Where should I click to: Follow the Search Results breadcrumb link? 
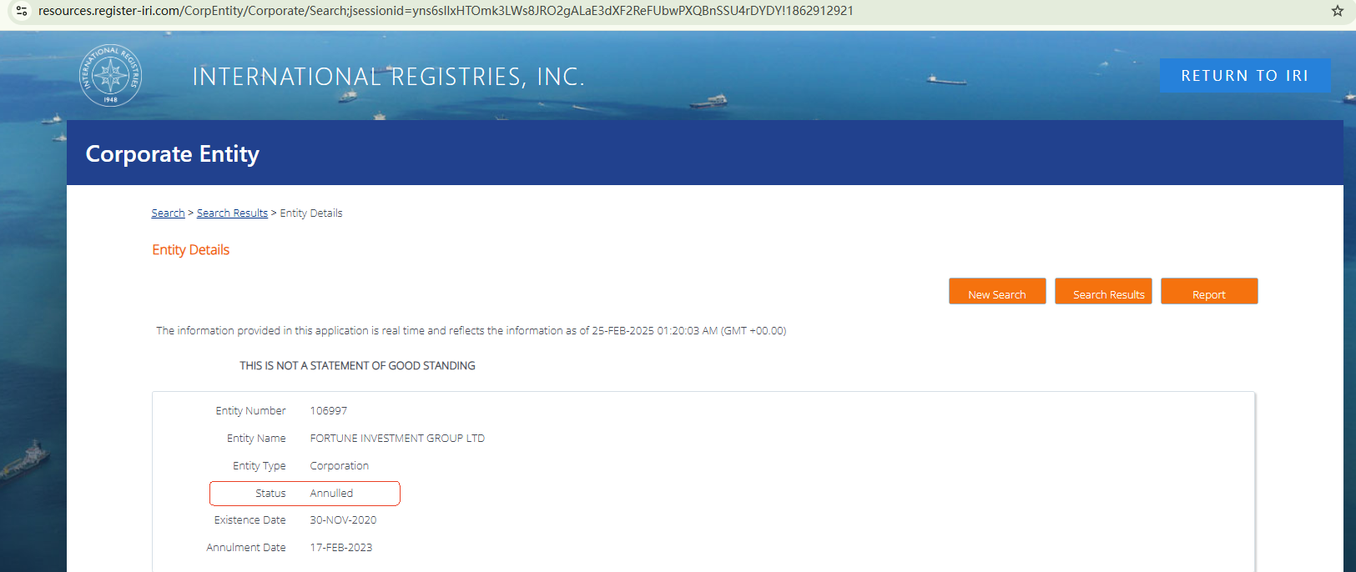click(x=232, y=213)
